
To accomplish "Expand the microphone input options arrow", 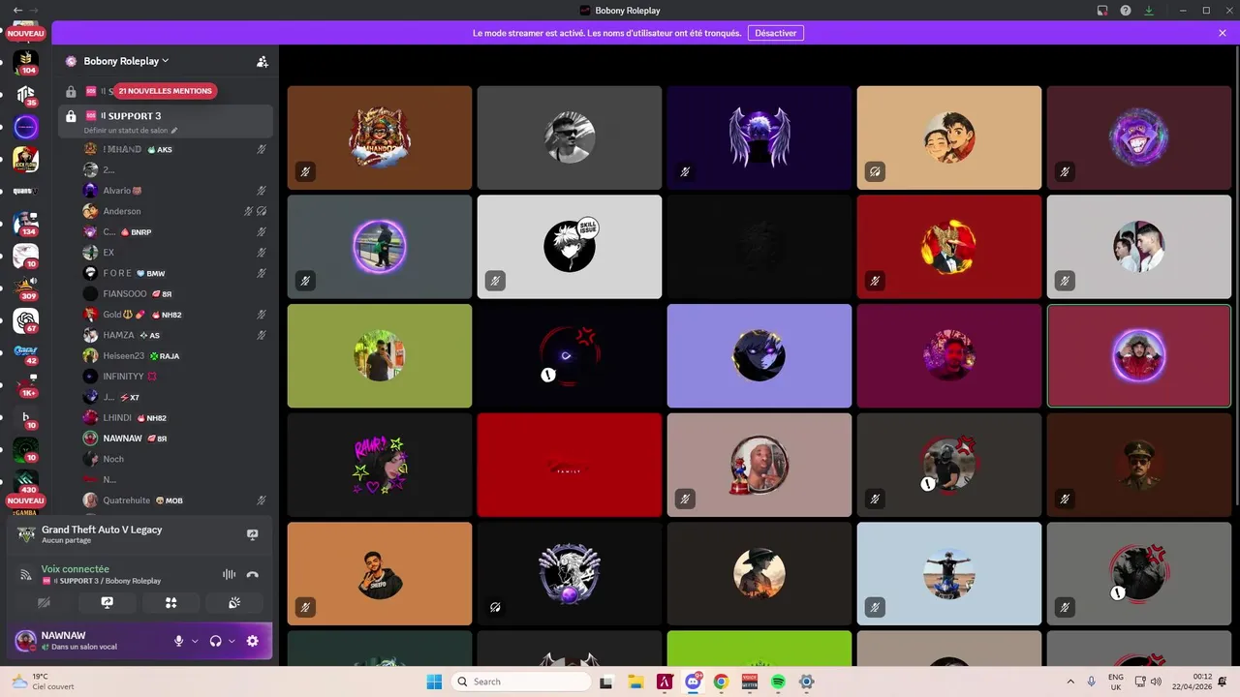I will [x=195, y=641].
